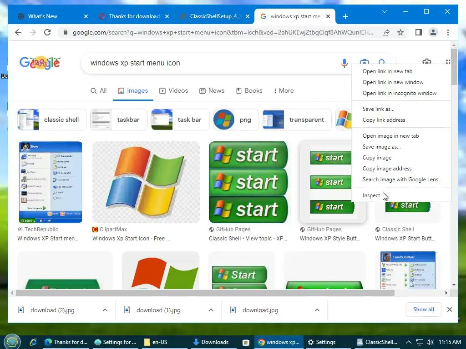Screen dimensions: 466x349
Task: Open the ClipartMax Windows Xp Start Icon thumbnail
Action: click(146, 182)
